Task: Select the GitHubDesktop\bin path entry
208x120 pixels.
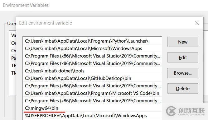Action: coord(92,78)
